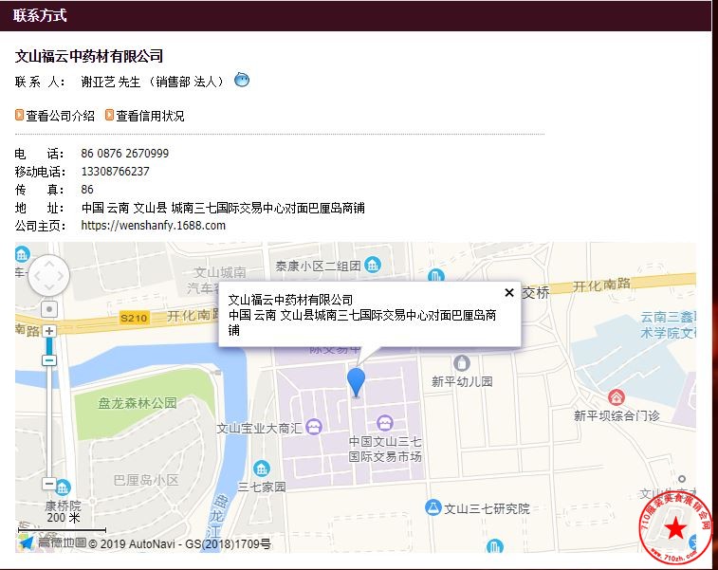The image size is (718, 570).
Task: Click 三七家园 residential icon
Action: click(x=262, y=469)
